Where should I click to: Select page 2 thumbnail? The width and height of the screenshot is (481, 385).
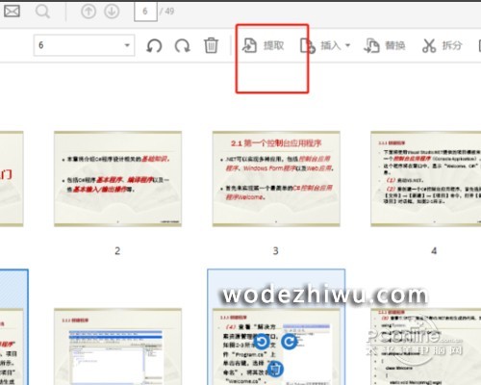pyautogui.click(x=117, y=179)
